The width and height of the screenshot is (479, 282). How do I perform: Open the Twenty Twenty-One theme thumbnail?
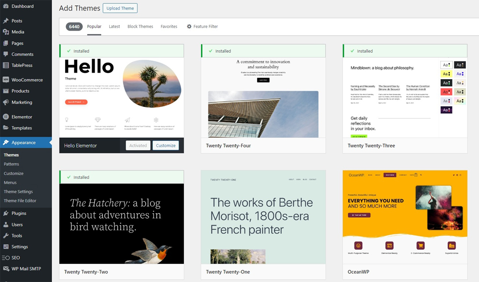263,217
